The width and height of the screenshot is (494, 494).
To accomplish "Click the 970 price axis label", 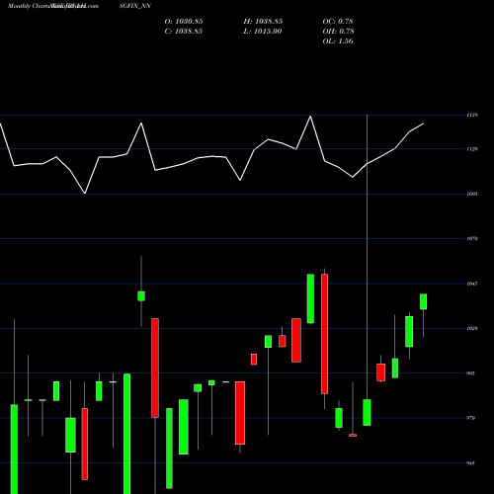I will [471, 418].
